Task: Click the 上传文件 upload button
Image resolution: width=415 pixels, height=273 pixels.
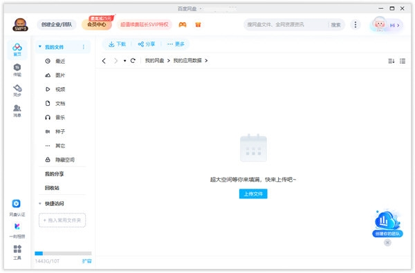Action: (253, 194)
